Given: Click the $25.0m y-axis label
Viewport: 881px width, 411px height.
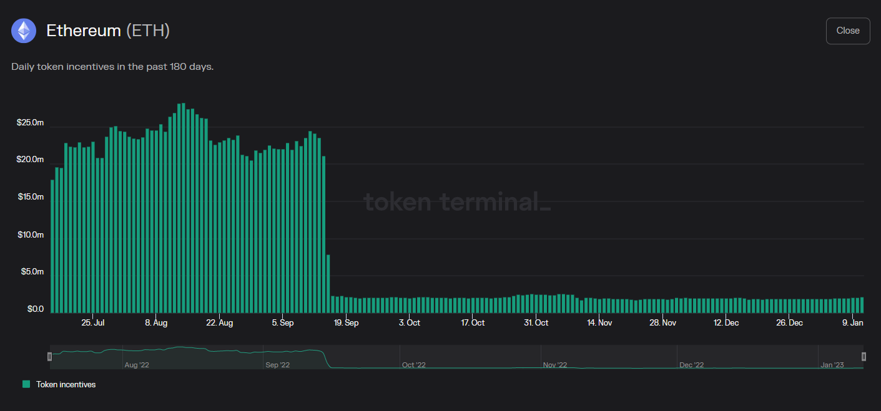Looking at the screenshot, I should click(30, 123).
